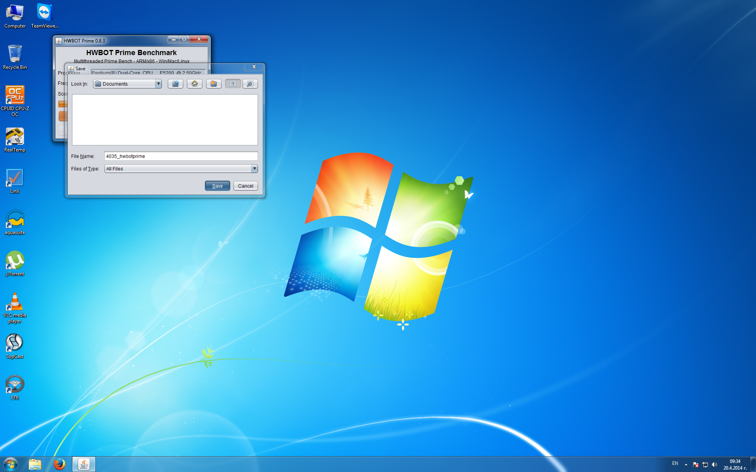This screenshot has width=756, height=472.
Task: Select the aquasuite desktop shortcut
Action: [15, 223]
